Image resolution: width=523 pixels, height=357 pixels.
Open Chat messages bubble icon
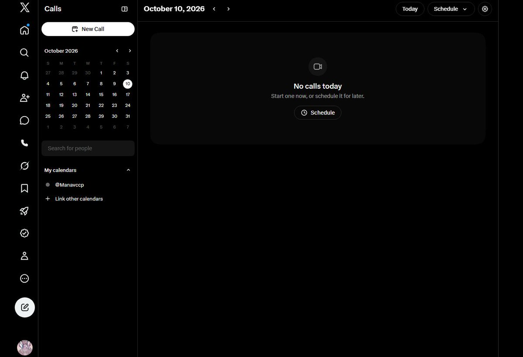[24, 120]
